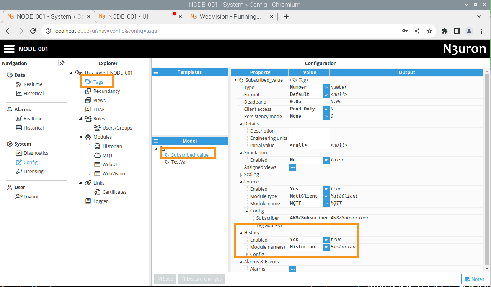The width and height of the screenshot is (491, 287).
Task: Open Diagnostics under System
Action: tap(32, 153)
